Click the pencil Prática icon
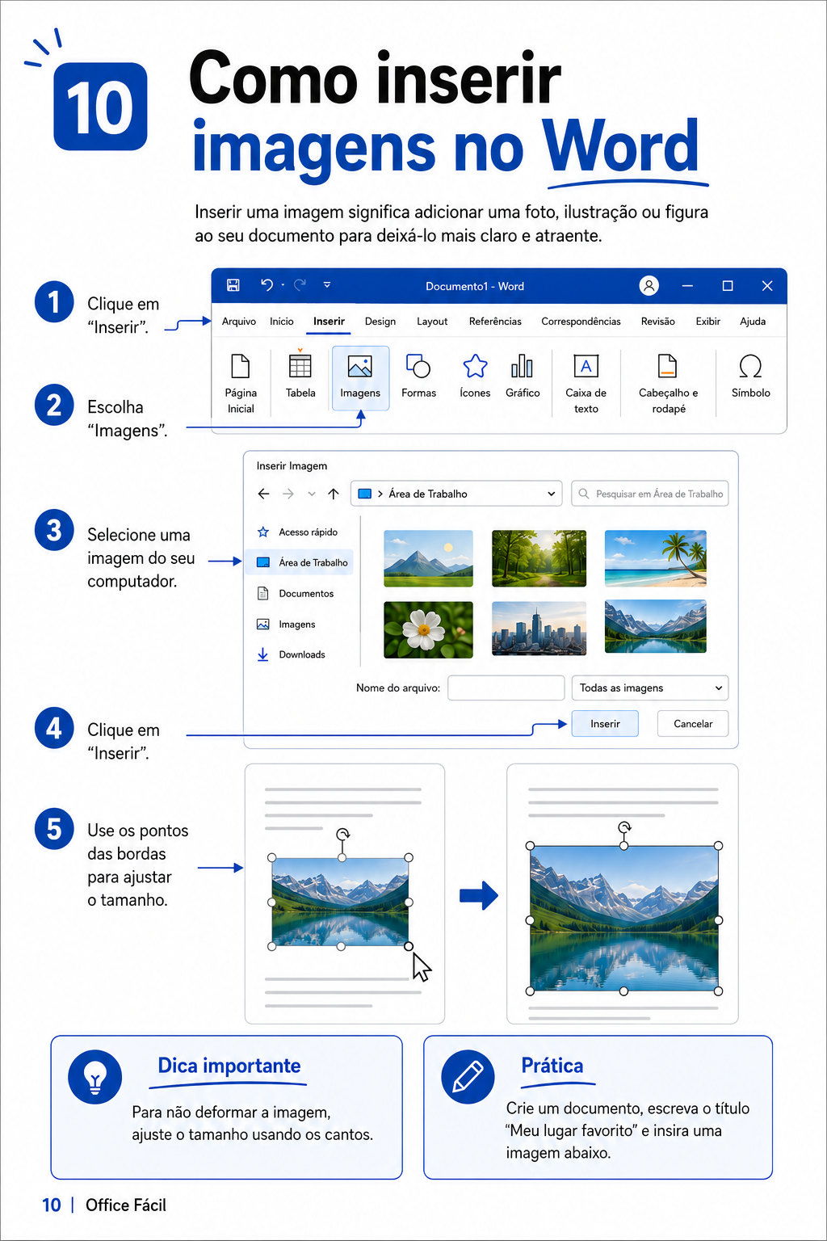The image size is (827, 1241). tap(468, 1077)
